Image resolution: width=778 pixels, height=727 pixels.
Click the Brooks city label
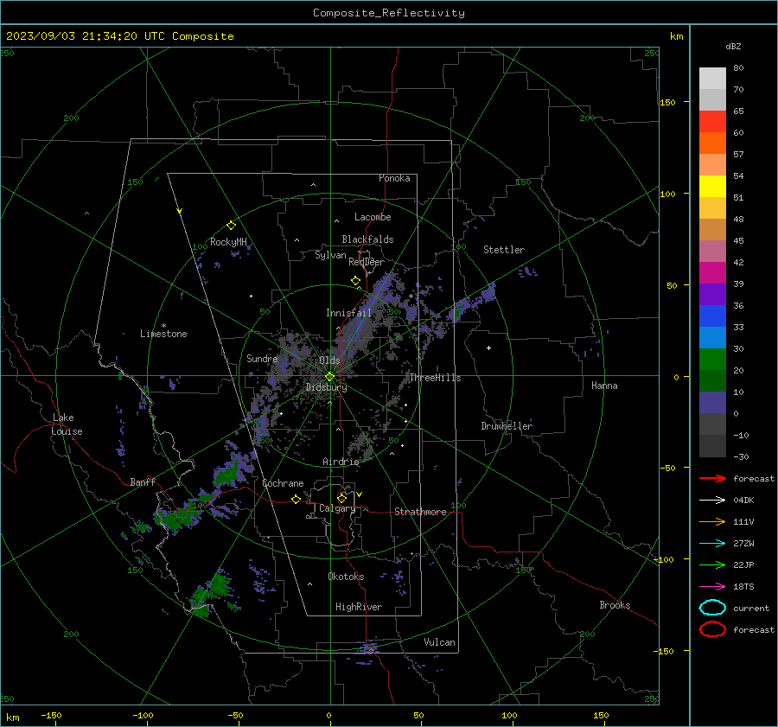click(x=615, y=605)
